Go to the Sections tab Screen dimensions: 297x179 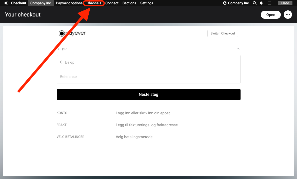pos(129,3)
